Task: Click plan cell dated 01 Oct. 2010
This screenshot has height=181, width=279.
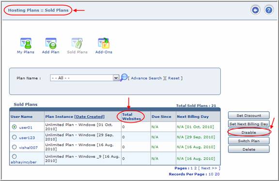Action: 82,127
